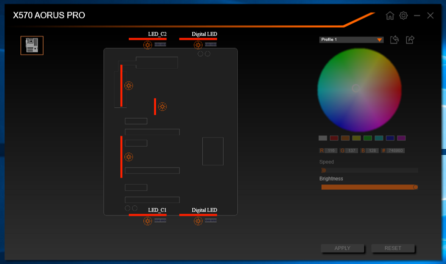Select the teal color swatch

379,138
